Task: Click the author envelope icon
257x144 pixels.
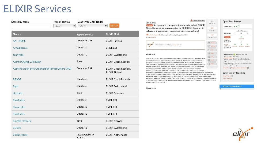Action: point(147,35)
